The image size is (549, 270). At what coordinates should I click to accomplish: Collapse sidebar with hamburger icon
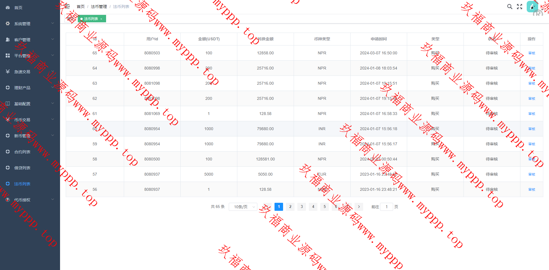[67, 6]
